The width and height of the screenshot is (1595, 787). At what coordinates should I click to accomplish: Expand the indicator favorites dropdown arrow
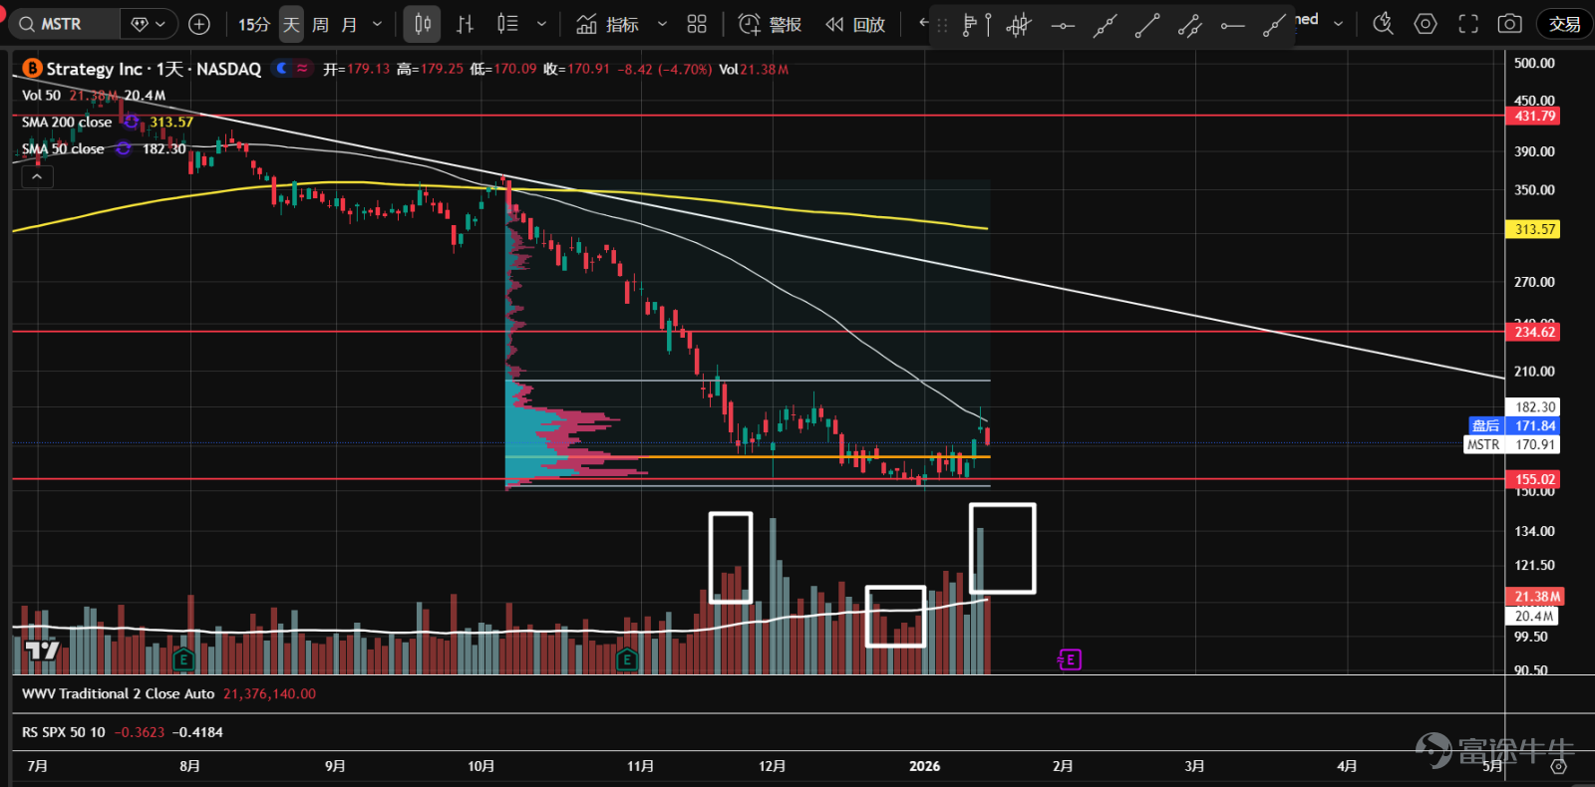662,24
